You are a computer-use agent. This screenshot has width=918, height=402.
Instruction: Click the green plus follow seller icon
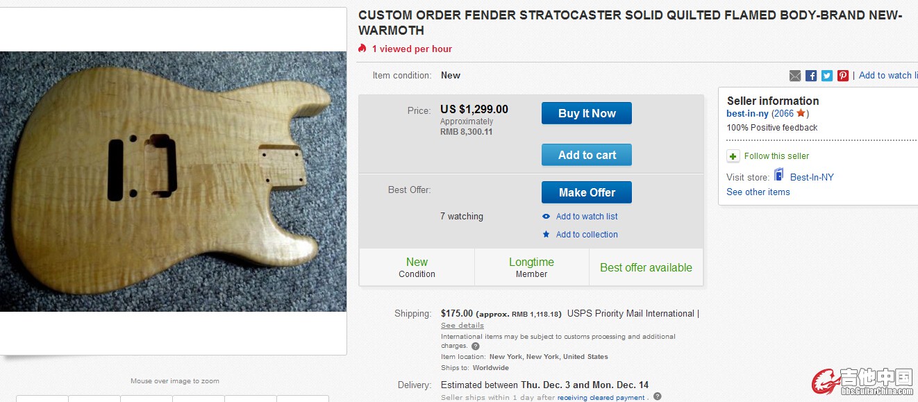click(733, 156)
